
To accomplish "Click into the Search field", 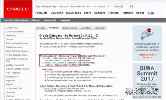I will [121, 7].
